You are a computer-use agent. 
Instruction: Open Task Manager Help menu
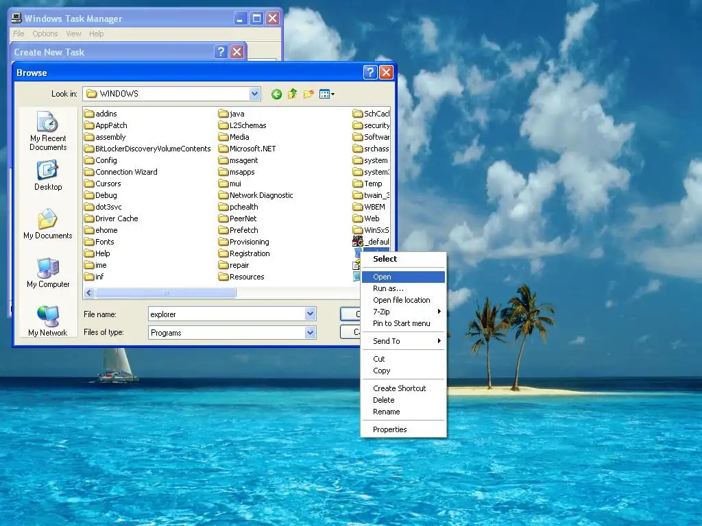pyautogui.click(x=96, y=34)
